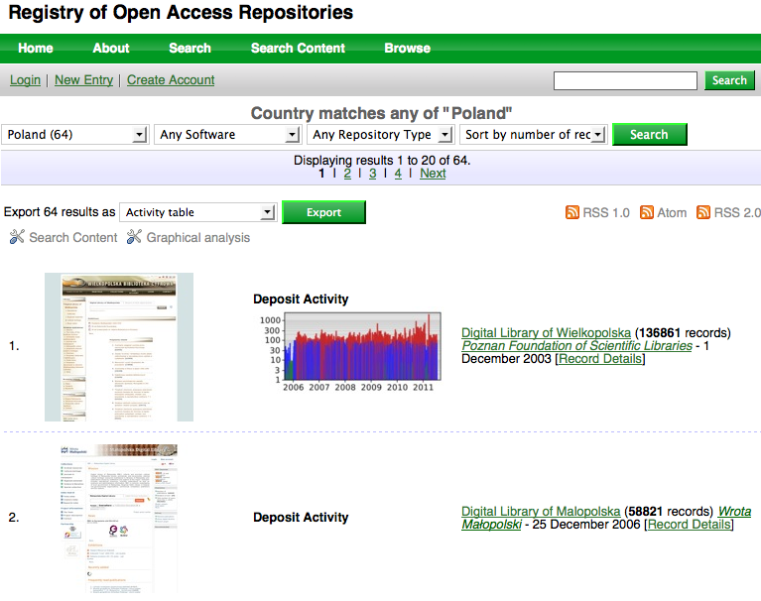Screen dimensions: 761x601
Task: Open the About menu item
Action: 111,48
